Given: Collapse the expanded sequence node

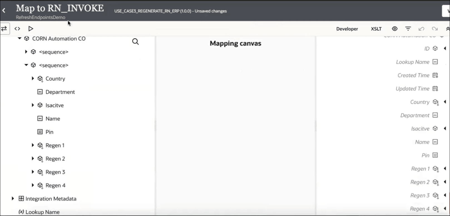Looking at the screenshot, I should coord(26,65).
